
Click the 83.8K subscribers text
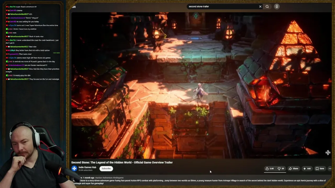pyautogui.click(x=85, y=170)
